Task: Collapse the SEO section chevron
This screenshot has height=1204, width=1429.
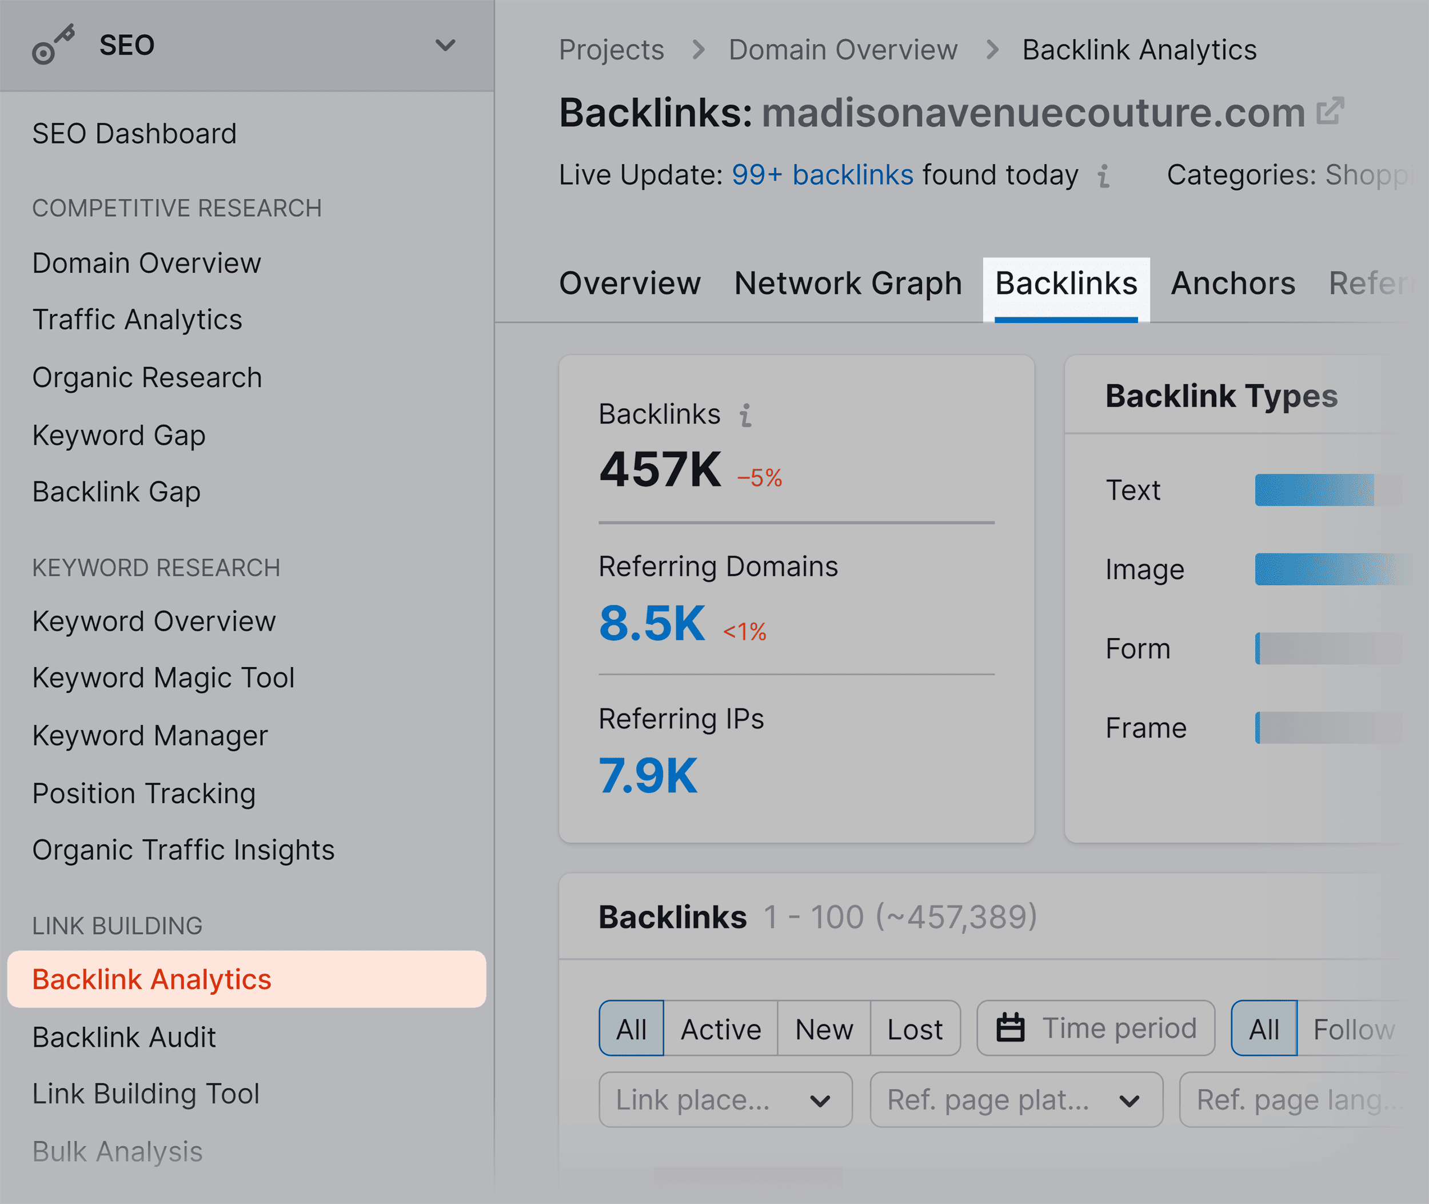Action: pyautogui.click(x=446, y=46)
